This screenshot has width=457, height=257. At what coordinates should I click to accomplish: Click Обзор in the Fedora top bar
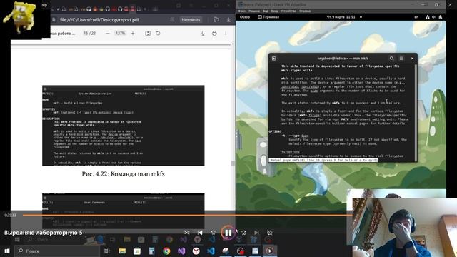(244, 17)
